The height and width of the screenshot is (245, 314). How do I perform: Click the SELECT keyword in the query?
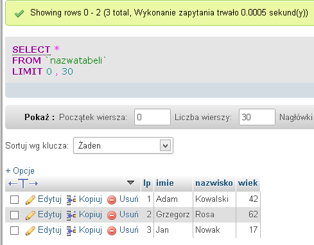(31, 50)
